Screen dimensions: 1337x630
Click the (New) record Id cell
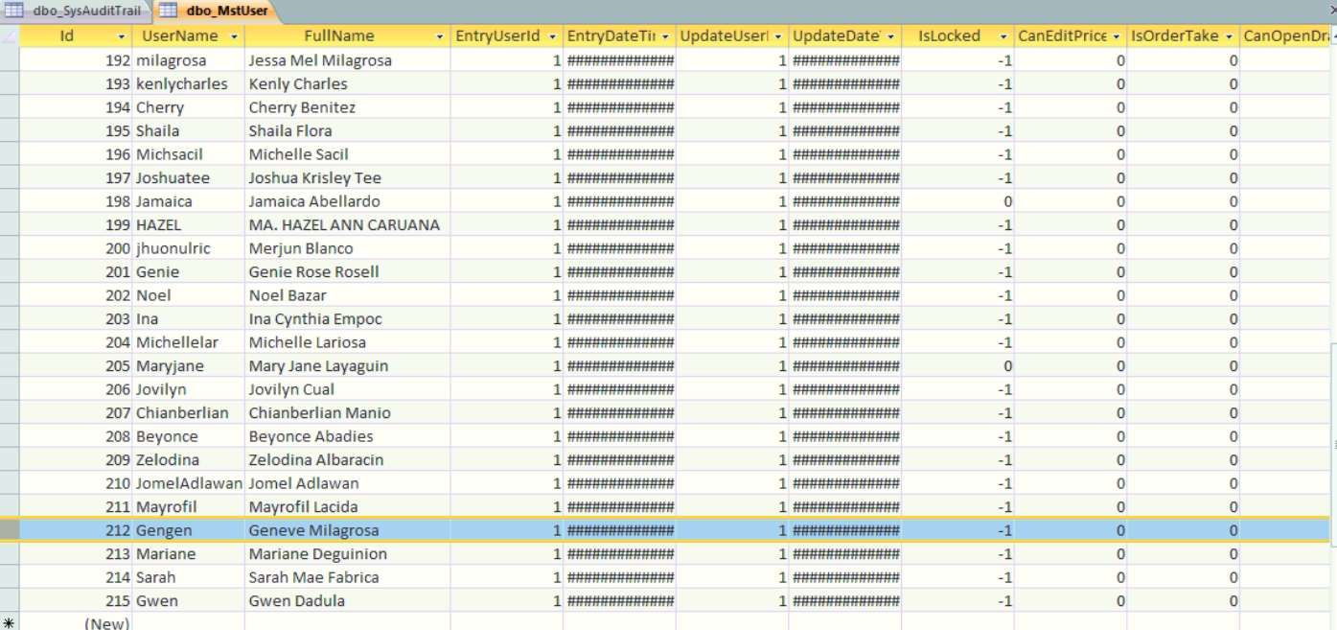(x=77, y=624)
